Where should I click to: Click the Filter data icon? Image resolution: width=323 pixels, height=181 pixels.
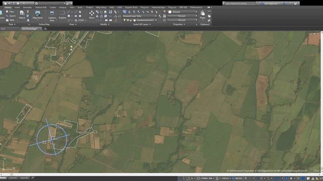[x=7, y=12]
